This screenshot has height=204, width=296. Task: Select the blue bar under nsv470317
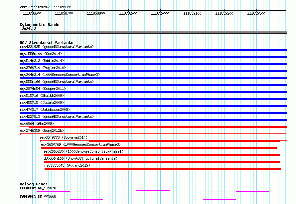click(x=153, y=113)
